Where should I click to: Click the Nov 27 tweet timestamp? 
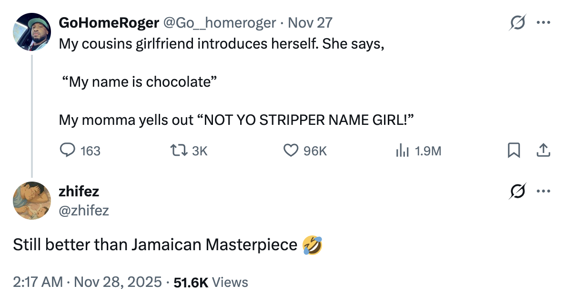coord(311,22)
